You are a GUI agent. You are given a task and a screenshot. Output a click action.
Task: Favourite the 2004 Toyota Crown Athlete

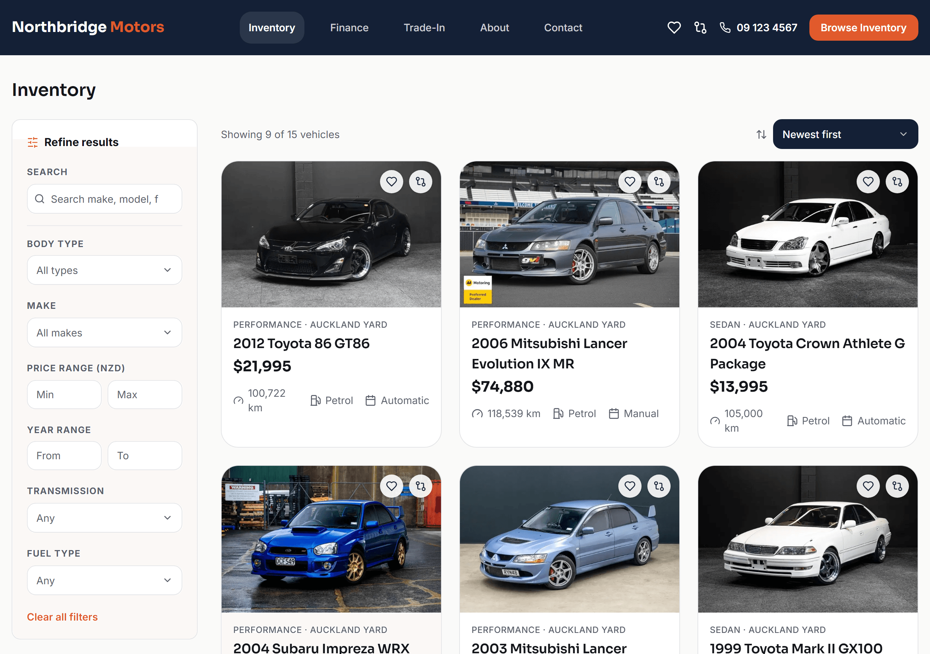point(868,182)
